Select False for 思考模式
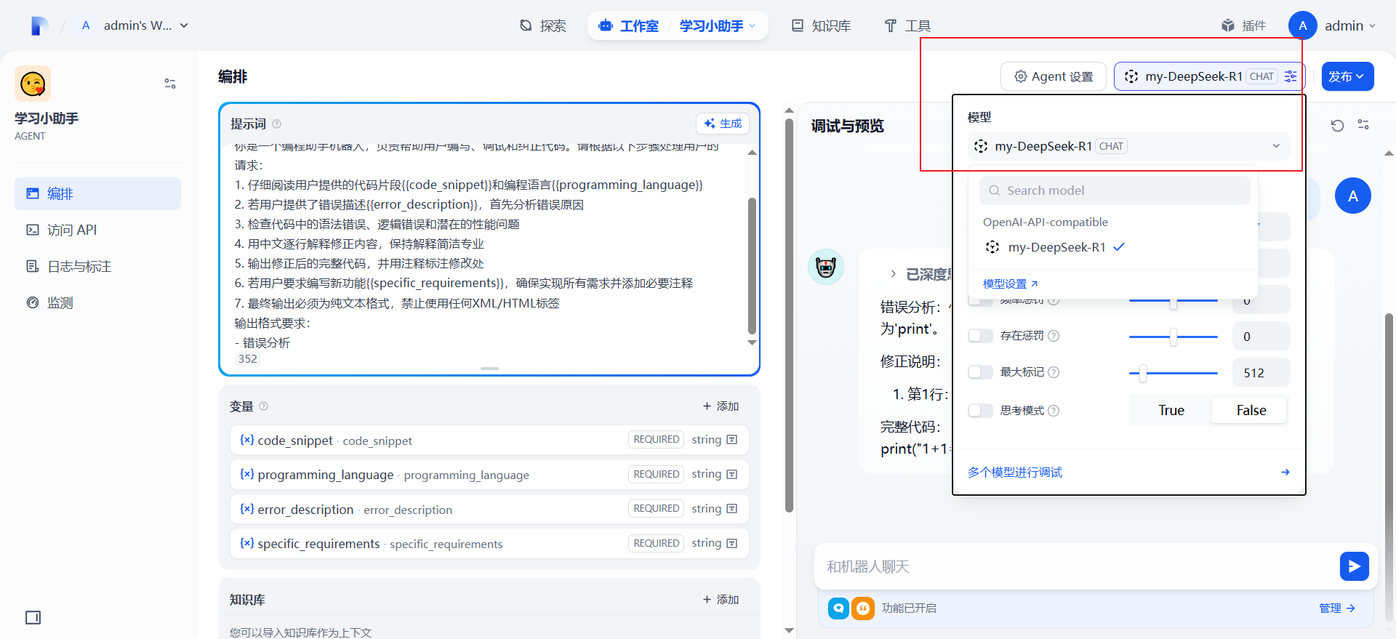The height and width of the screenshot is (639, 1396). click(x=1251, y=411)
